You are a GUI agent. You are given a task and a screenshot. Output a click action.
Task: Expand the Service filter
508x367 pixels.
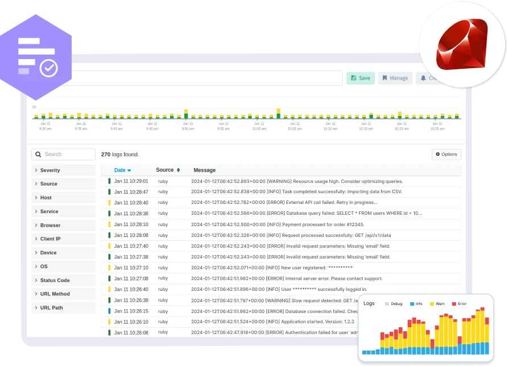pos(64,212)
